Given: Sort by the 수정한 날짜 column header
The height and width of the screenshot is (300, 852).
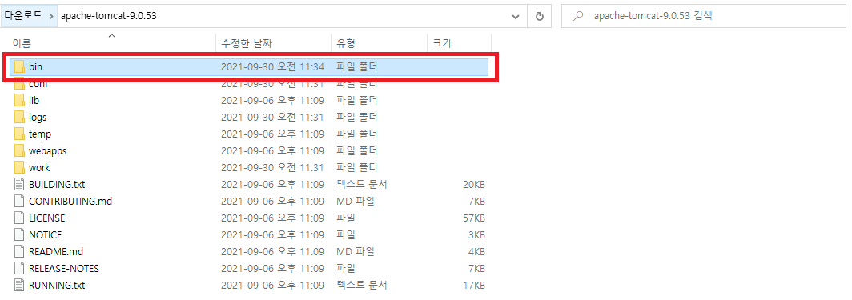Looking at the screenshot, I should coord(273,43).
